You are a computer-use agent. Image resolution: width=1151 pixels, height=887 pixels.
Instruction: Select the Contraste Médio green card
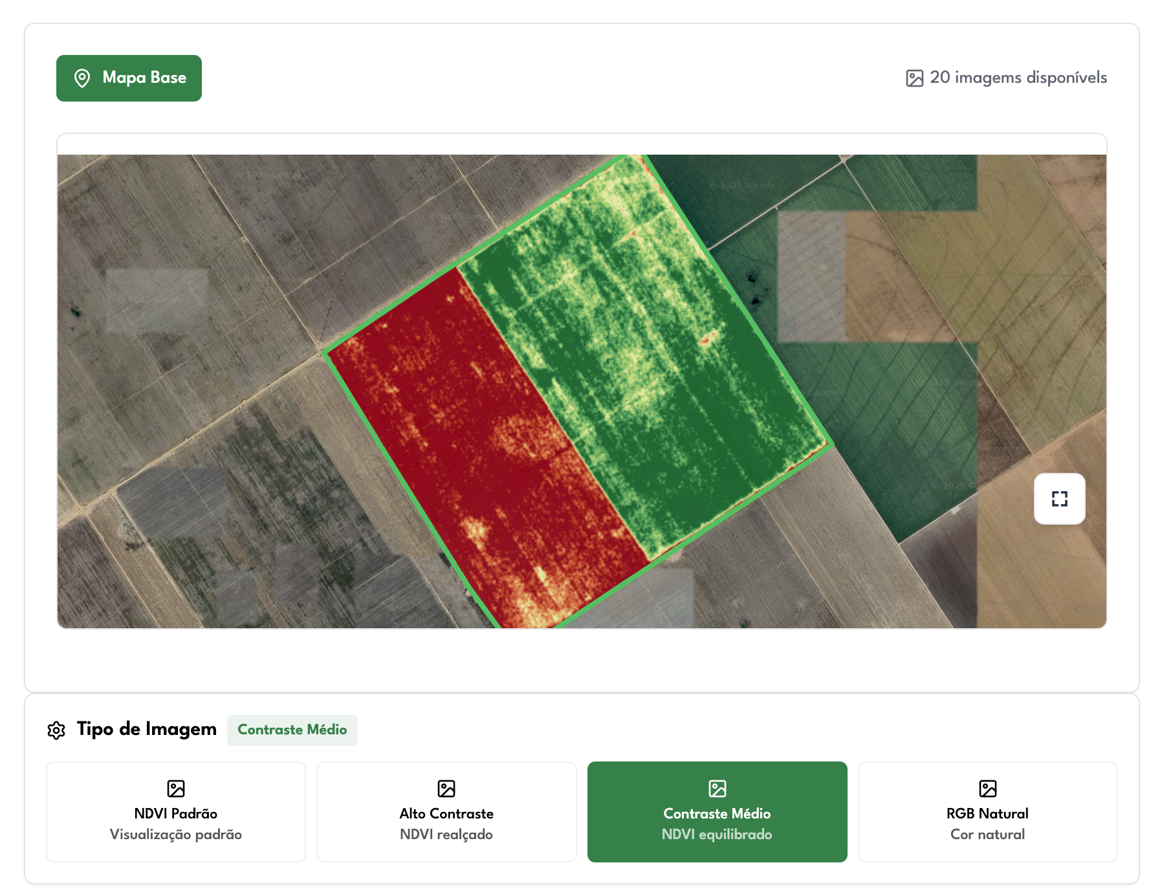[717, 813]
